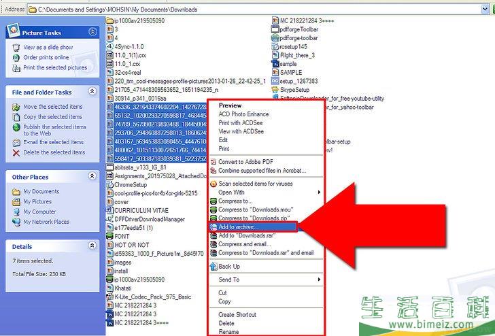Select Compress to "Downloads.zip" entry
Image resolution: width=495 pixels, height=336 pixels.
(x=254, y=218)
